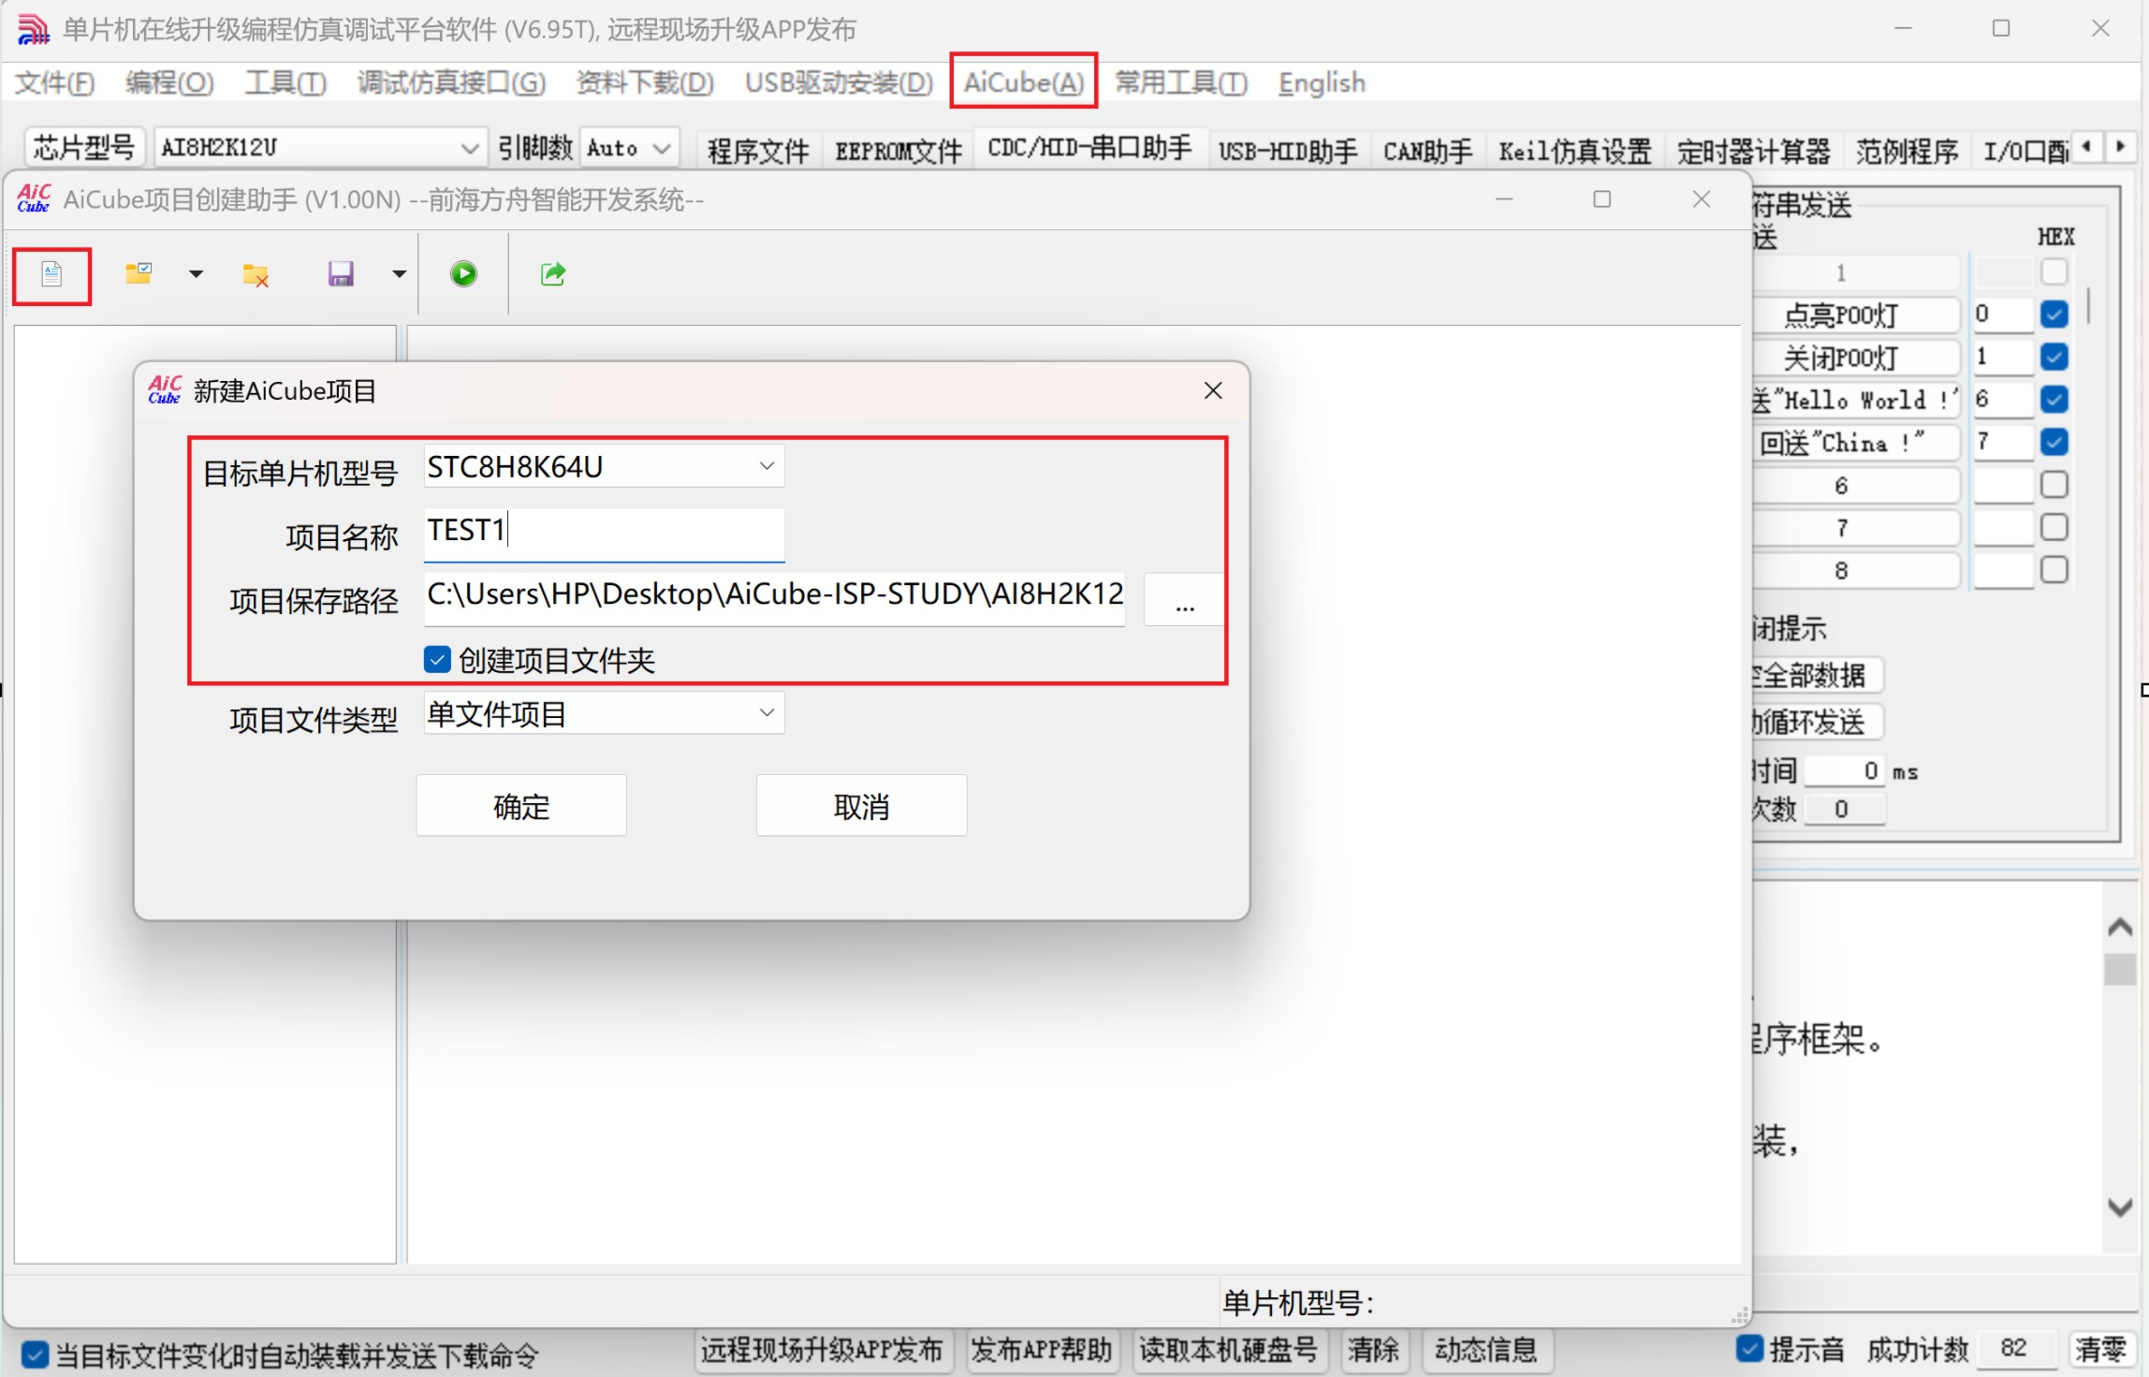
Task: Click the 清除 button
Action: (1373, 1350)
